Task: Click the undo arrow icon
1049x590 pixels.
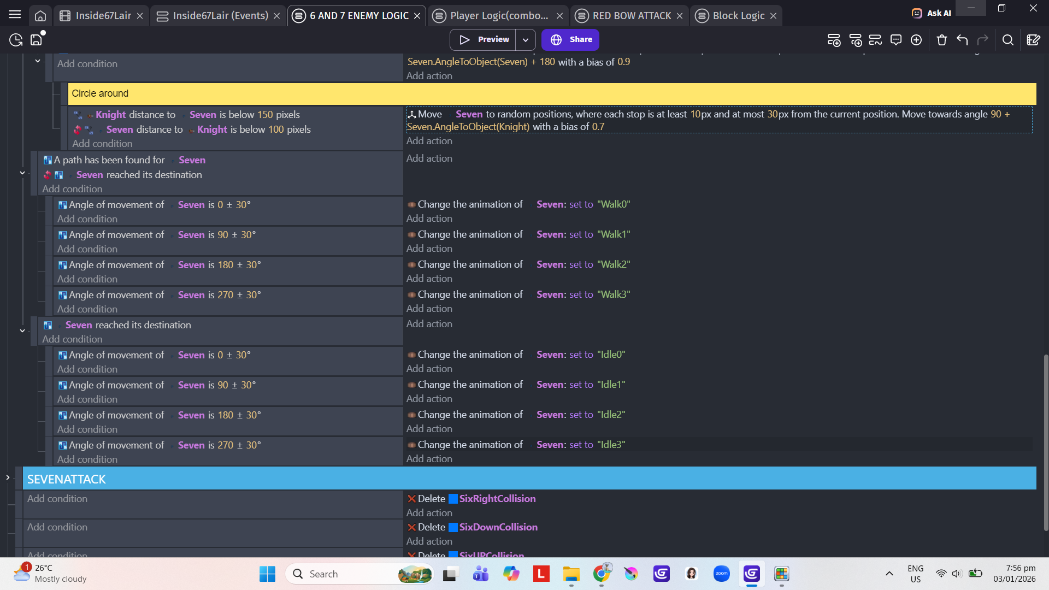Action: (x=962, y=40)
